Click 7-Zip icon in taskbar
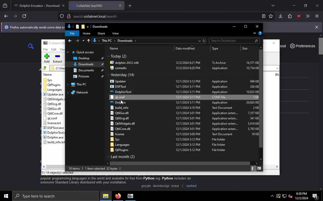323x201 pixels. pyautogui.click(x=130, y=196)
